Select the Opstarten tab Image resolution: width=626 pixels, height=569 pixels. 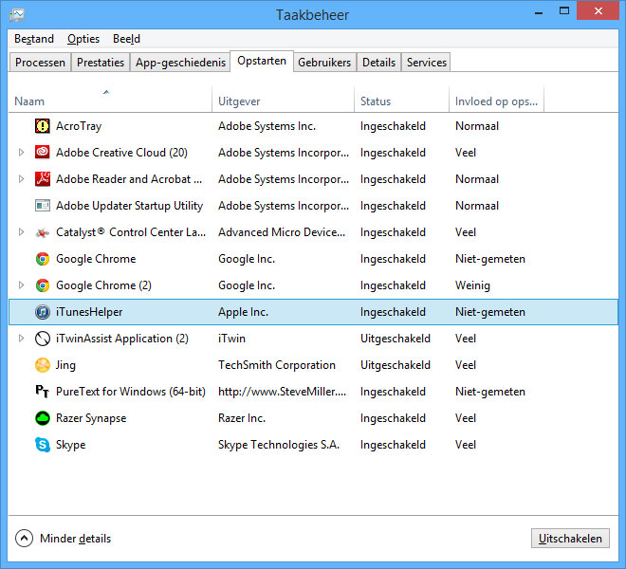[x=262, y=61]
